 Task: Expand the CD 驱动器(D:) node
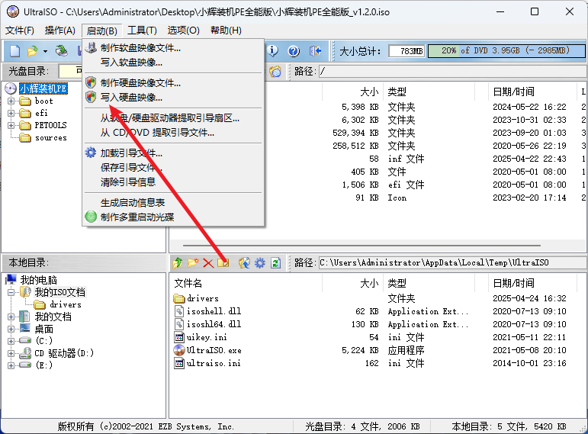point(11,353)
